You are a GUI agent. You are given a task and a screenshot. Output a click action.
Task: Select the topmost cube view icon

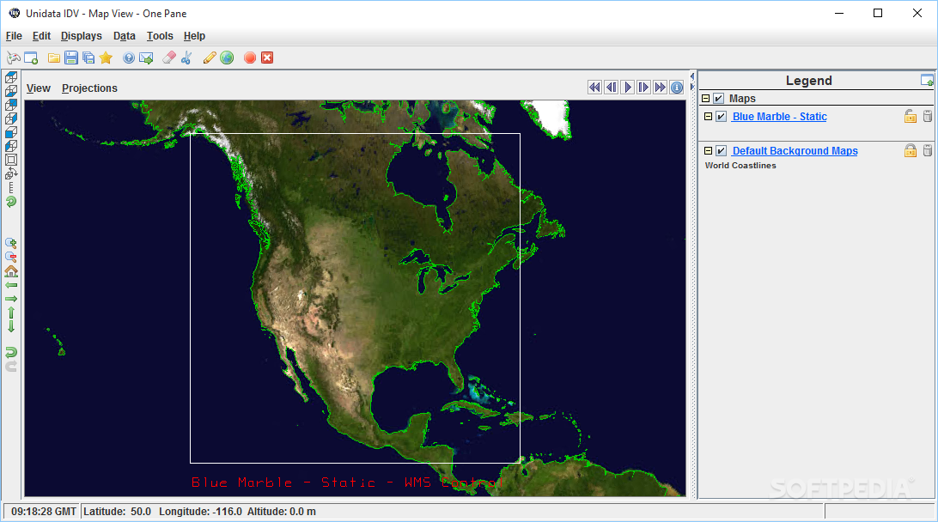pyautogui.click(x=11, y=77)
